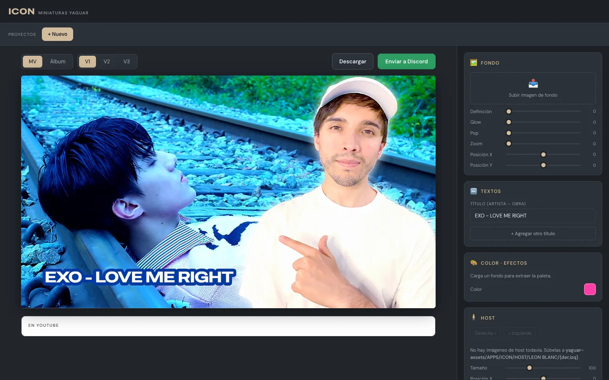Click the ICON logo in header
The width and height of the screenshot is (609, 380).
point(22,11)
